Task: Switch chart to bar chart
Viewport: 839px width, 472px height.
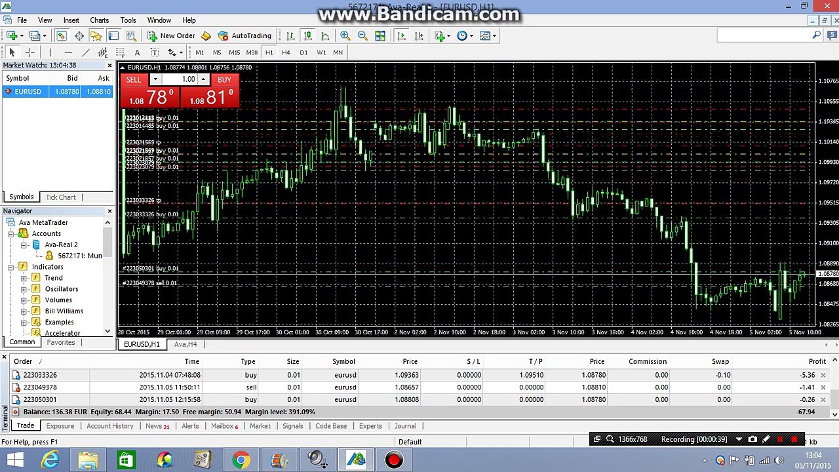Action: point(290,36)
